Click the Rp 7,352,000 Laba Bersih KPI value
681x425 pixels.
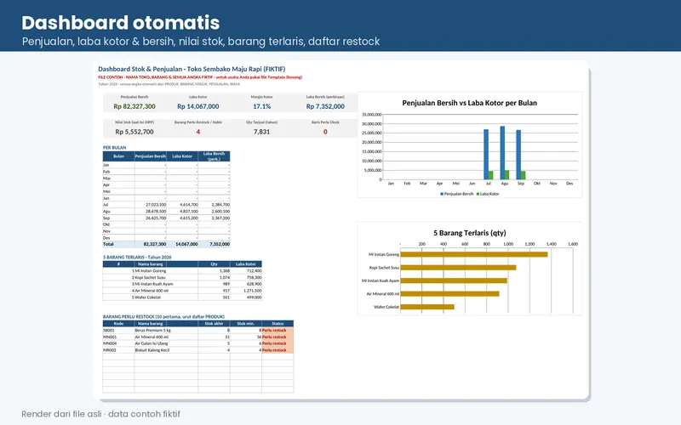(x=325, y=106)
